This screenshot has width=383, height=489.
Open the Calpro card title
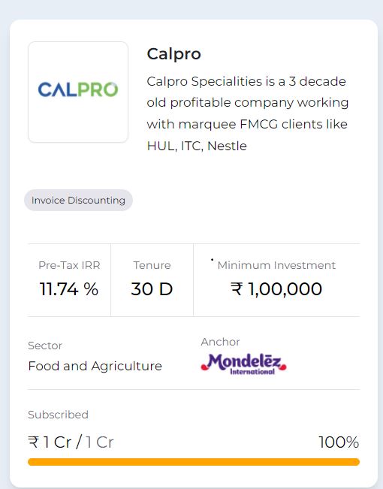click(173, 54)
